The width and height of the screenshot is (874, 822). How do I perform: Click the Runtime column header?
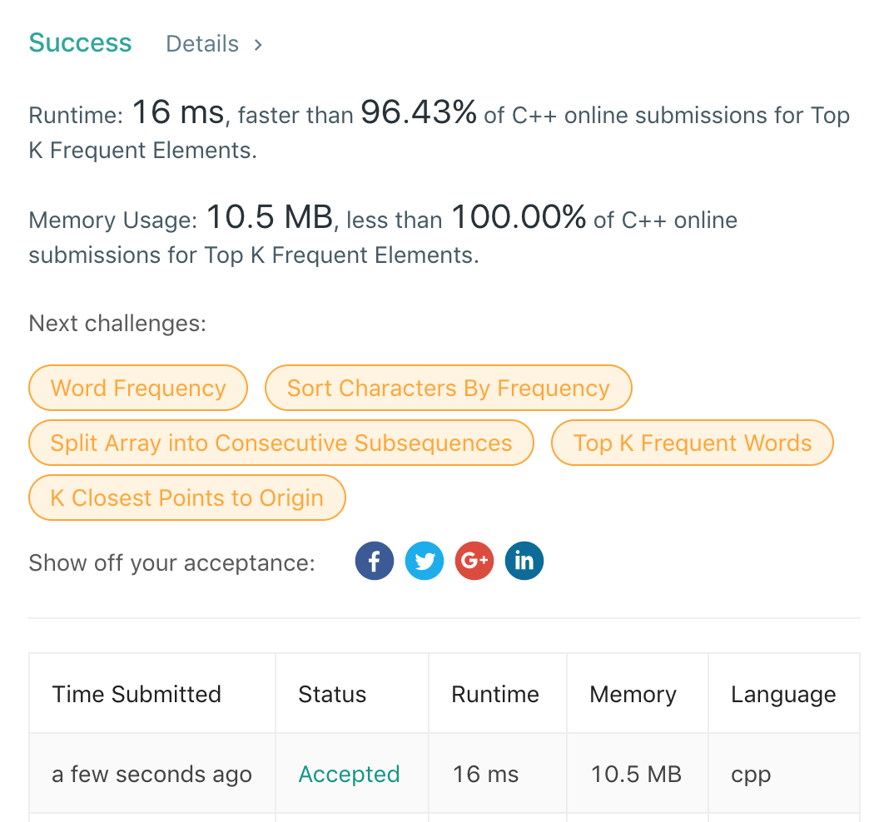(x=495, y=694)
